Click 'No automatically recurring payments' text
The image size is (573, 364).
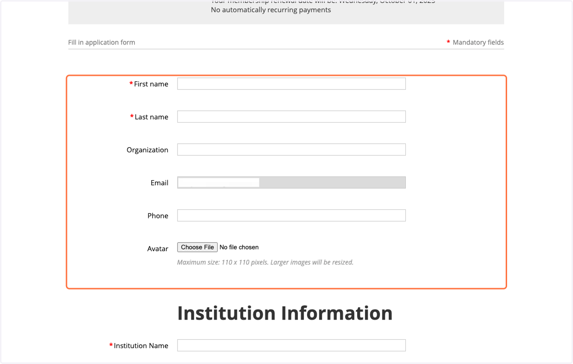pyautogui.click(x=271, y=10)
